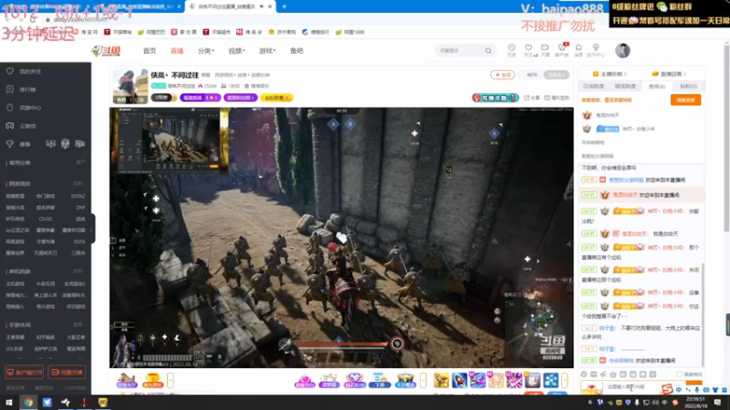Image resolution: width=730 pixels, height=410 pixels.
Task: Open the Windows Start button
Action: coord(9,403)
